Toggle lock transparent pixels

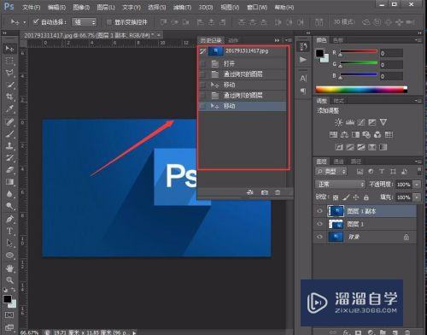[x=336, y=197]
